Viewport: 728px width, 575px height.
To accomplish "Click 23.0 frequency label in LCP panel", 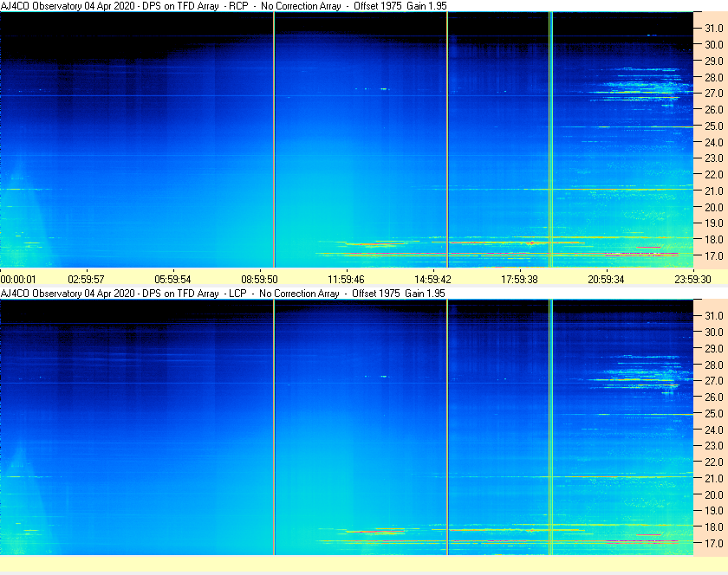I will tap(714, 445).
